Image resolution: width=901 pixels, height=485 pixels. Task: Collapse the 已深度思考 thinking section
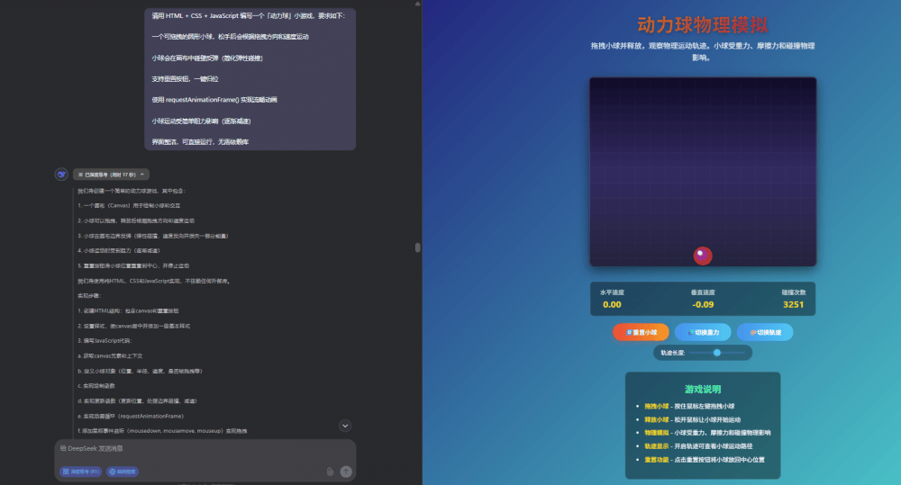pos(112,175)
